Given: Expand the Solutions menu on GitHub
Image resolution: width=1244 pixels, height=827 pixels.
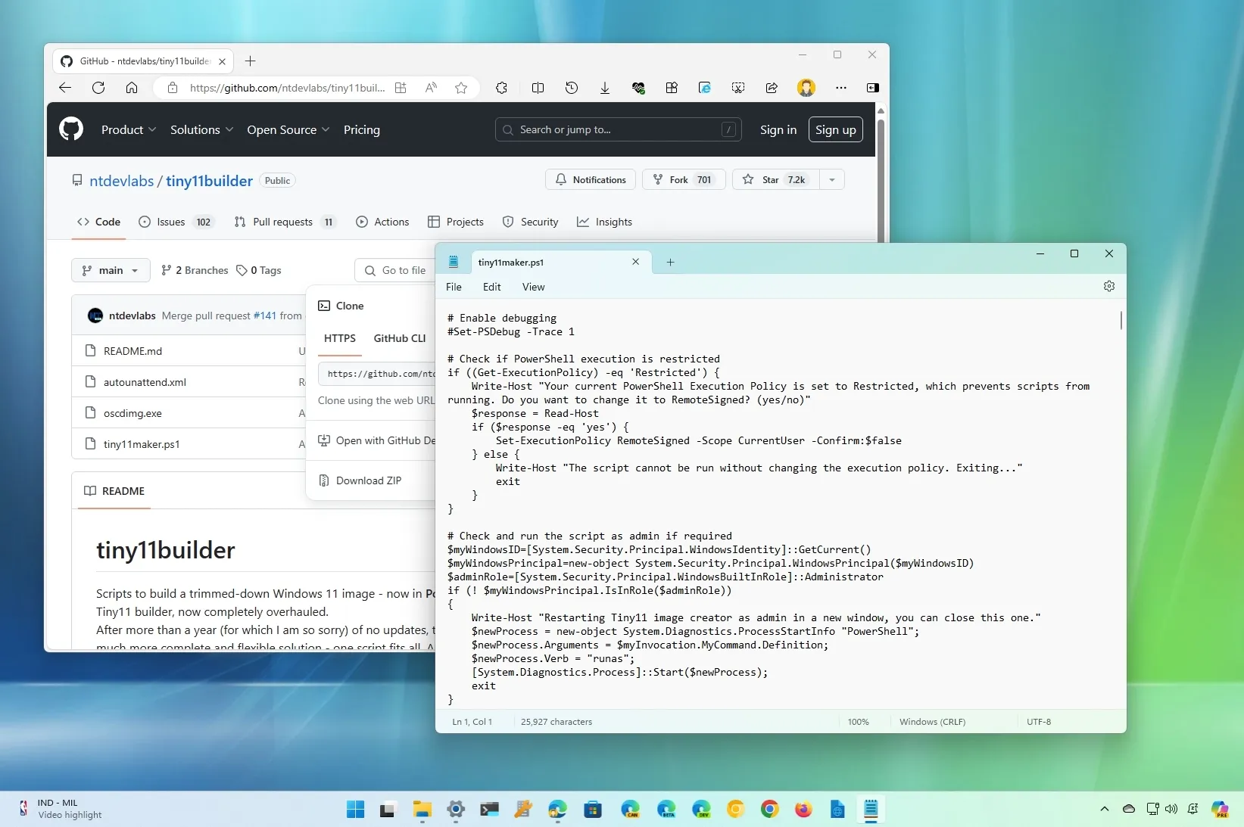Looking at the screenshot, I should (x=201, y=129).
